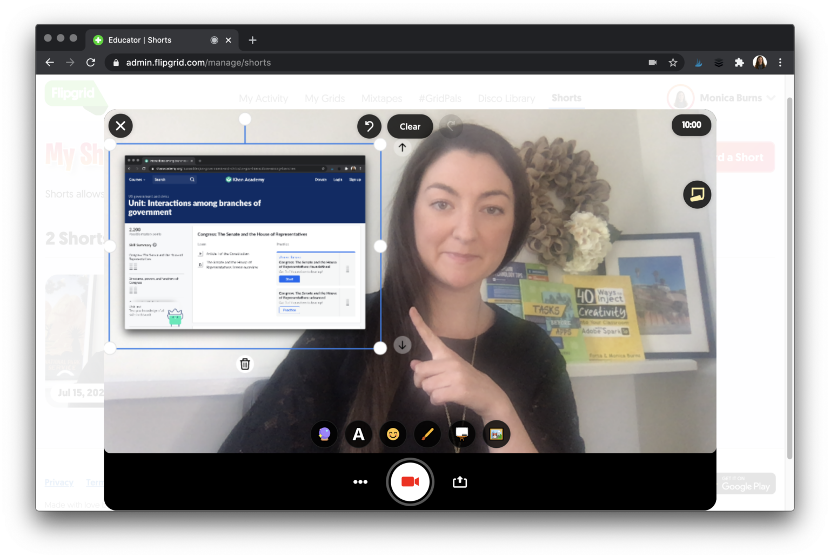Open Chrome's three-dot browser menu
This screenshot has height=558, width=830.
pyautogui.click(x=780, y=62)
